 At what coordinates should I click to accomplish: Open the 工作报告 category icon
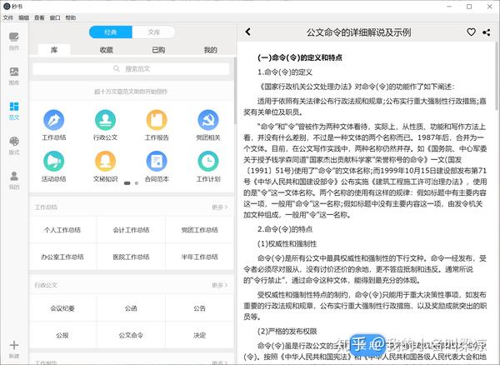pyautogui.click(x=157, y=120)
